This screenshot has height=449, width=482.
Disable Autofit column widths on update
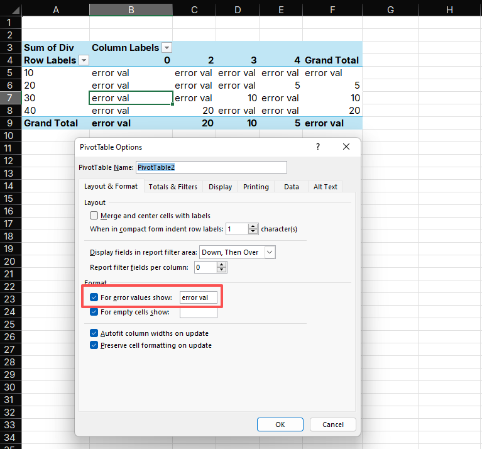tap(94, 333)
